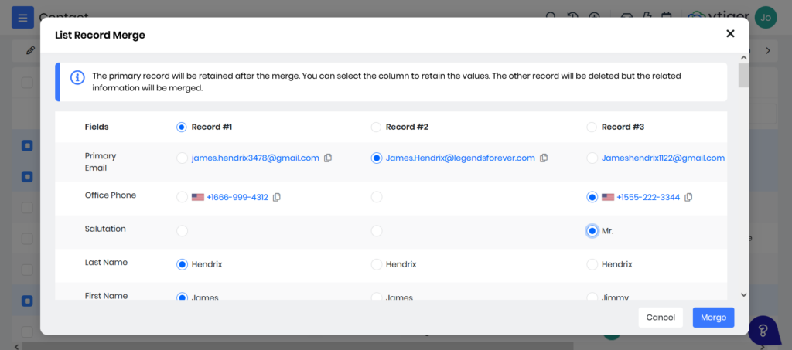Click the +1666-999-4312 phone link
The width and height of the screenshot is (792, 350).
point(237,198)
